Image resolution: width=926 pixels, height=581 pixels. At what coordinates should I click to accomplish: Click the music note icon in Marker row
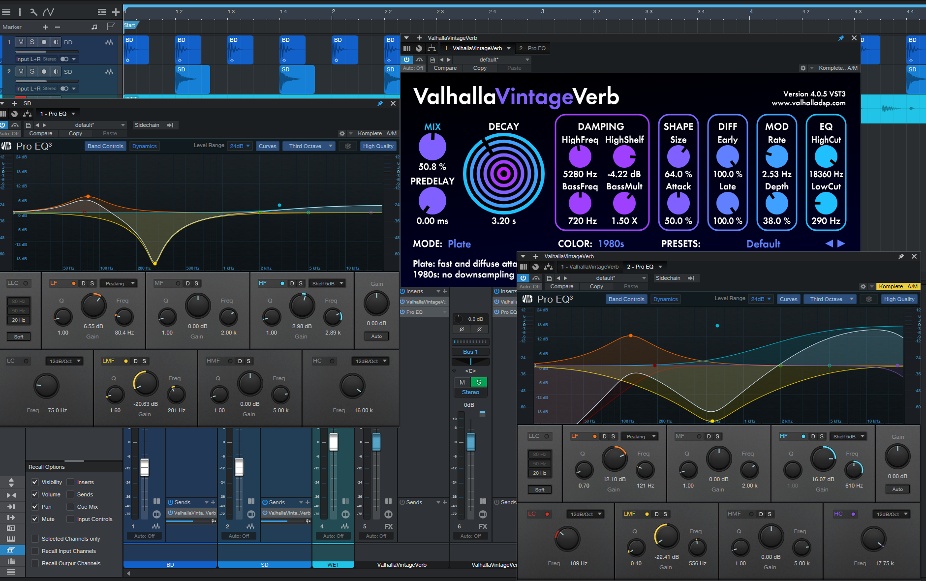(x=94, y=27)
